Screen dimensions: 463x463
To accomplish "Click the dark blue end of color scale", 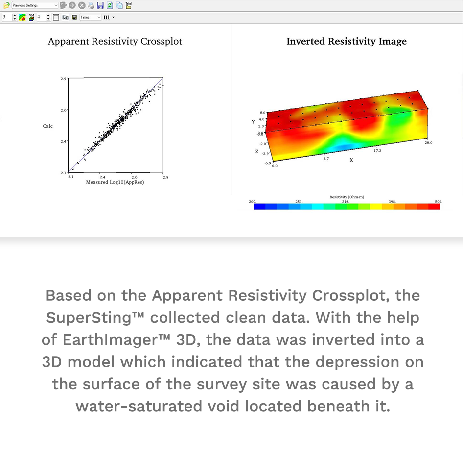I will click(259, 207).
